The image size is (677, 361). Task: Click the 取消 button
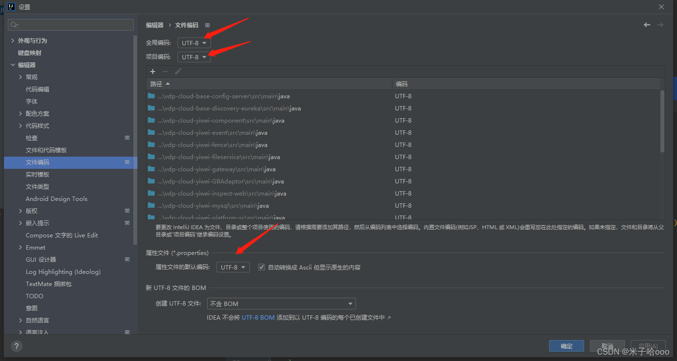[607, 346]
